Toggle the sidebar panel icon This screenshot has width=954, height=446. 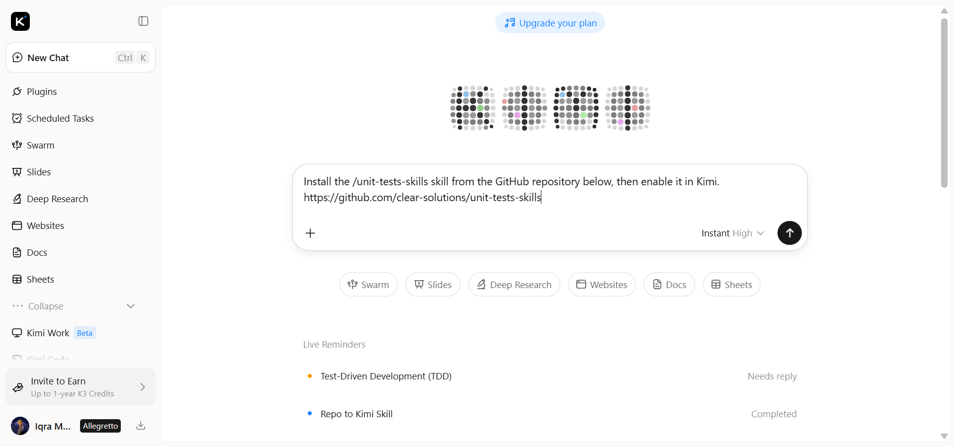tap(143, 21)
